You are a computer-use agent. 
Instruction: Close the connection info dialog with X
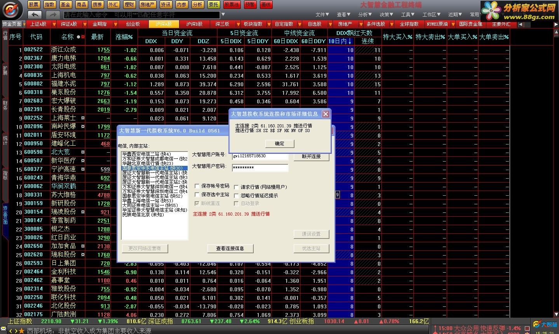pos(326,114)
